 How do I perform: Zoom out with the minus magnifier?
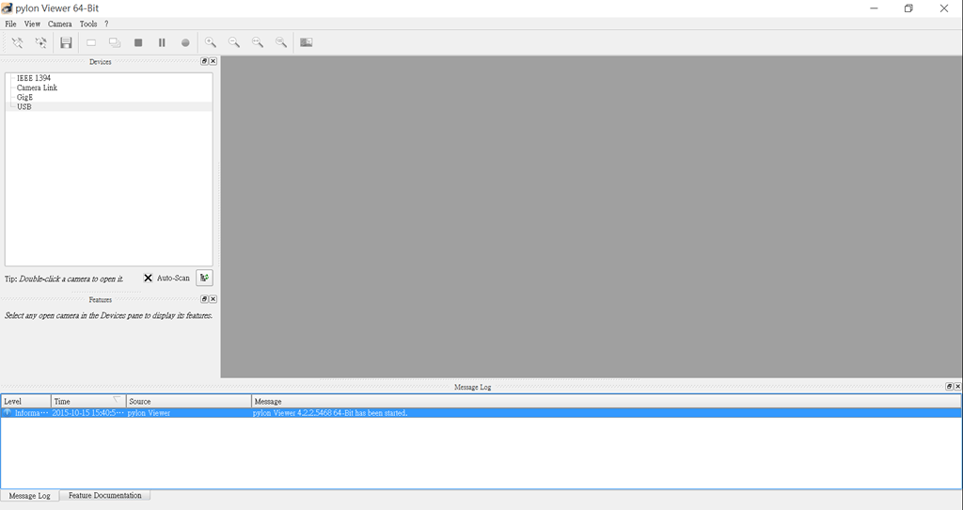(x=234, y=42)
